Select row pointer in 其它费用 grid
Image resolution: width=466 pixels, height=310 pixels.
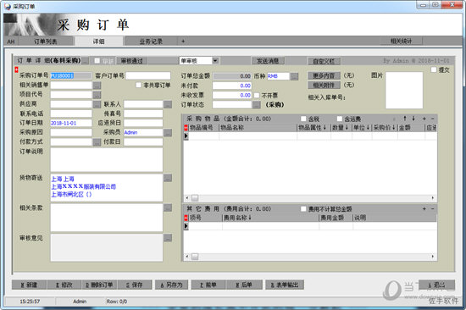point(186,226)
